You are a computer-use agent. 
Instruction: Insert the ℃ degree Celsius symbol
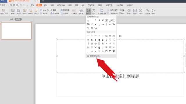click(110, 40)
